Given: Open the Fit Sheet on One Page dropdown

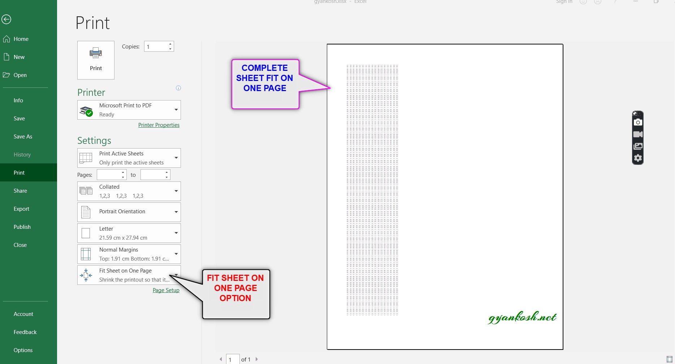Looking at the screenshot, I should (129, 275).
